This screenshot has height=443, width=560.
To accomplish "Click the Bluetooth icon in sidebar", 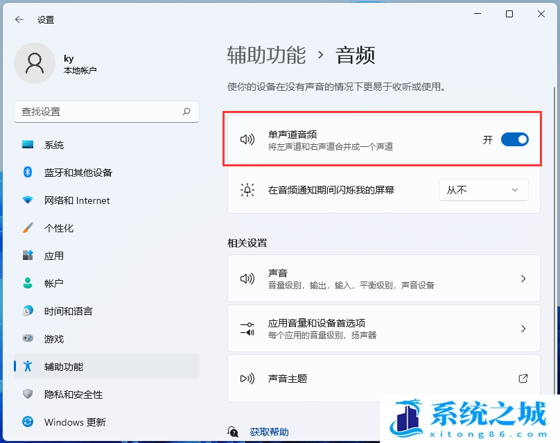I will (28, 173).
